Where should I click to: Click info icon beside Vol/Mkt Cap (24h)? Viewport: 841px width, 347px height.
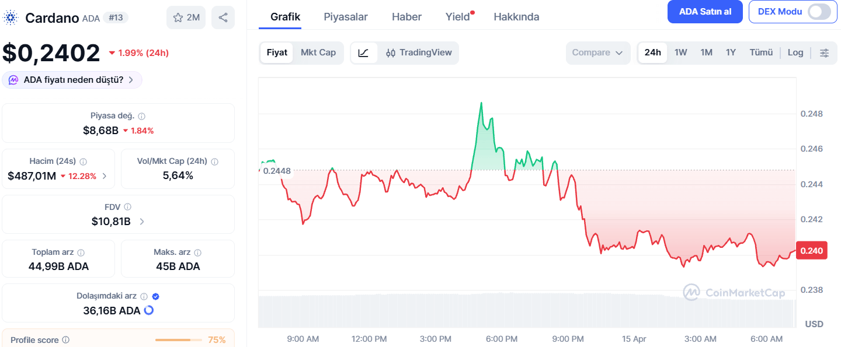coord(215,162)
